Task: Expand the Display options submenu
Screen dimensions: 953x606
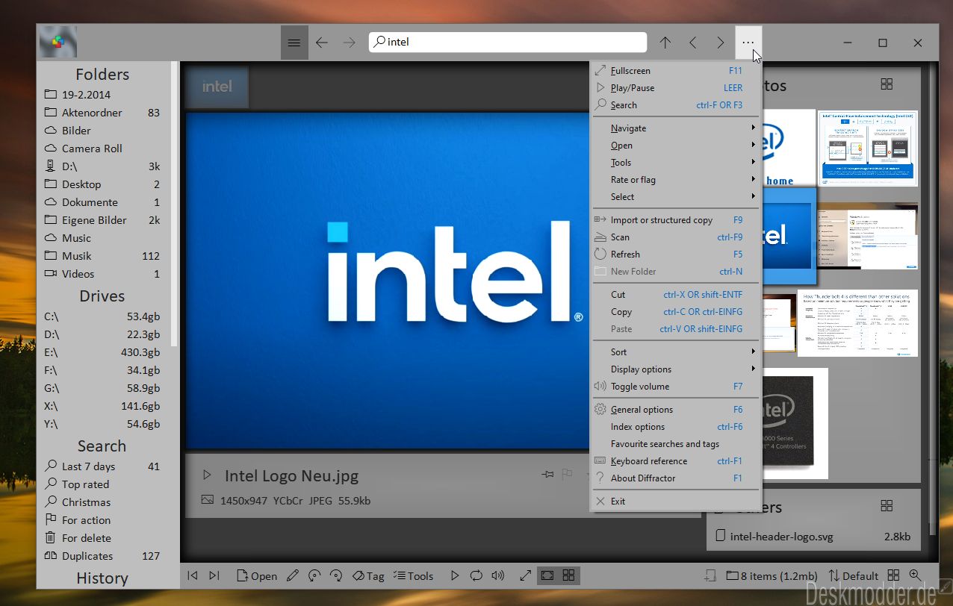Action: pos(676,369)
